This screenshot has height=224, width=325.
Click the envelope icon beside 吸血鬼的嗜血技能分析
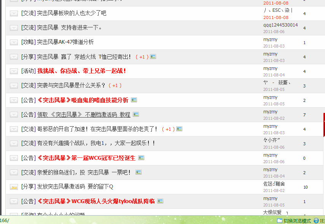pyautogui.click(x=14, y=100)
